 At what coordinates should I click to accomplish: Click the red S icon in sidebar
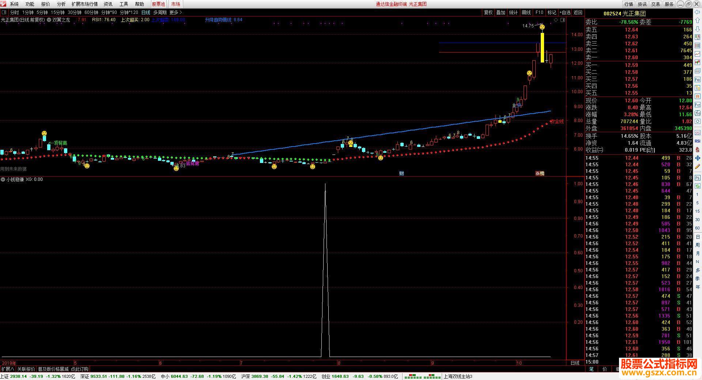coord(698,150)
